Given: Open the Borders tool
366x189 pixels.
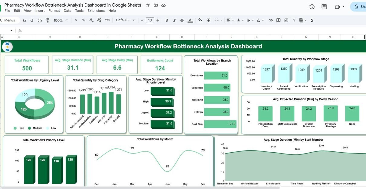Looking at the screenshot, I should tap(208, 20).
